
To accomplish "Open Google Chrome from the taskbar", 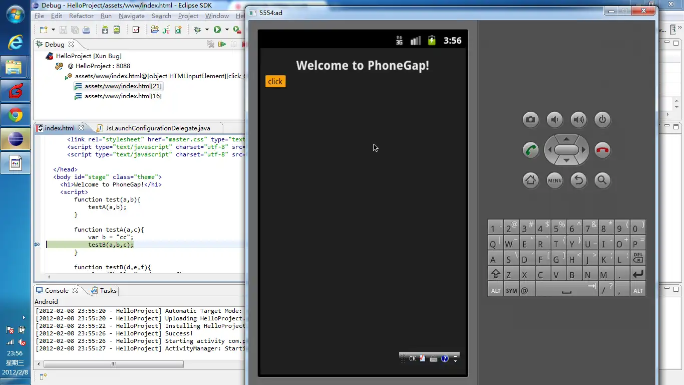I will pyautogui.click(x=16, y=116).
